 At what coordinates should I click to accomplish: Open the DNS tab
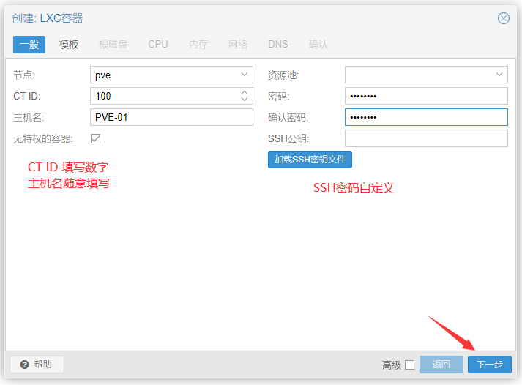pos(278,44)
